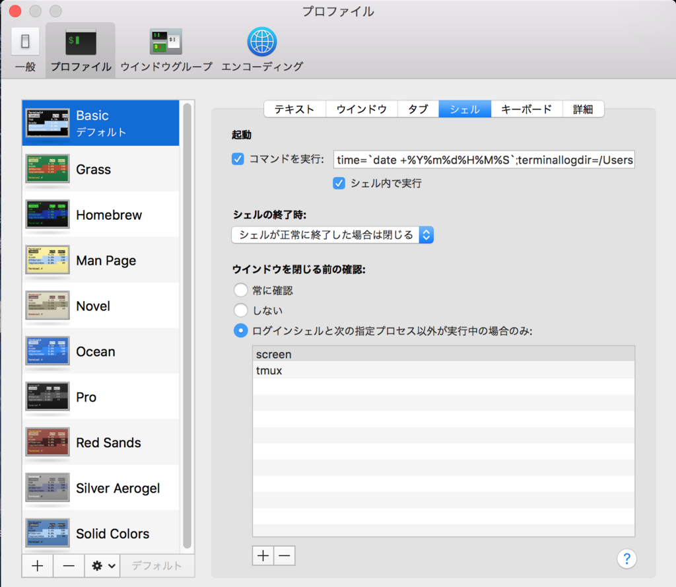Switch to the テキスト tab
Image resolution: width=676 pixels, height=587 pixels.
(x=294, y=109)
